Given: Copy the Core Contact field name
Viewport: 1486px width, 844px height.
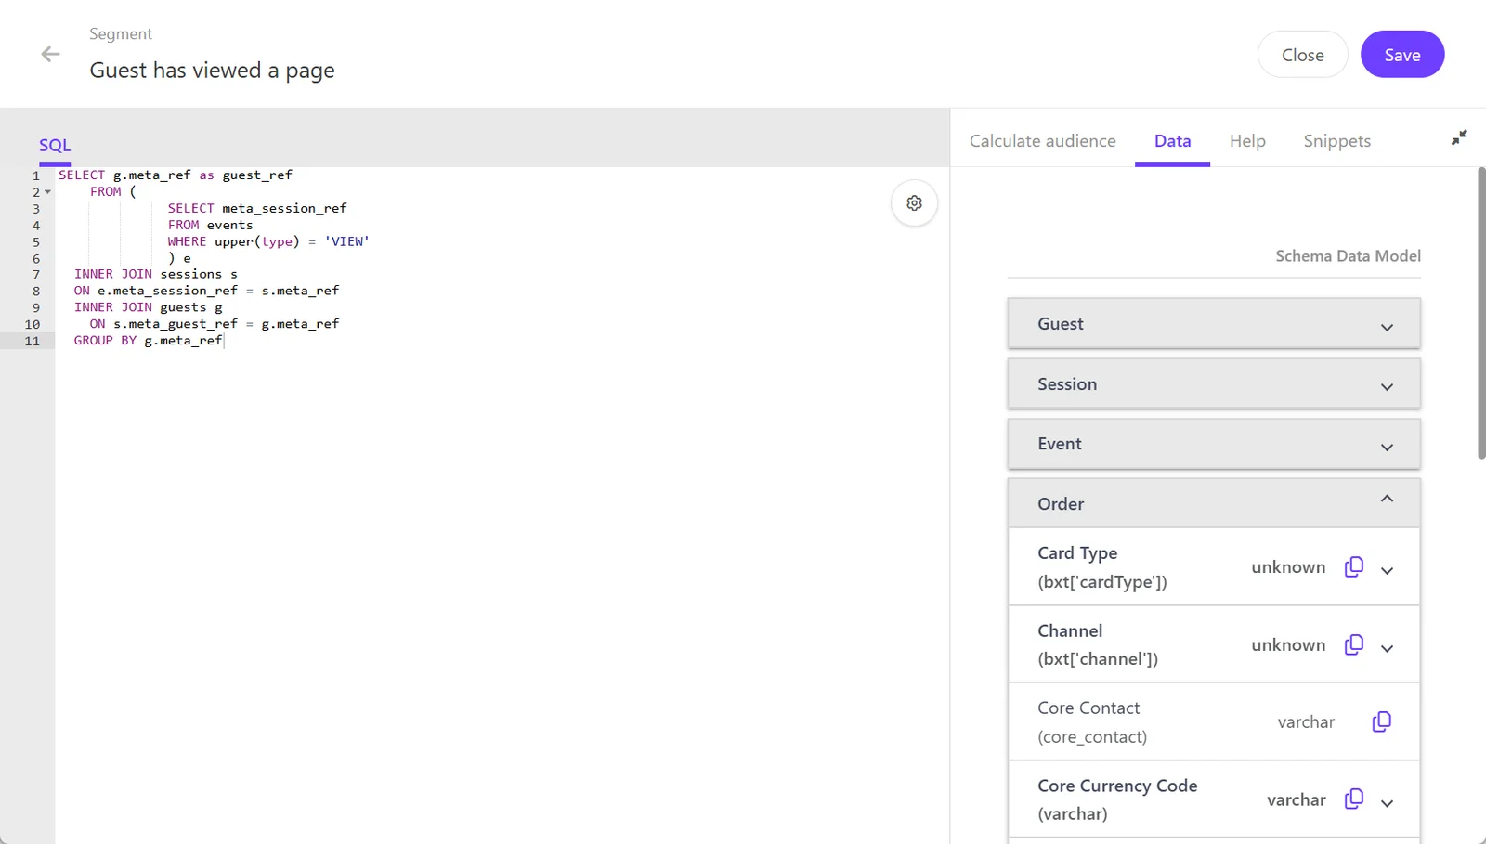Looking at the screenshot, I should click(1382, 721).
